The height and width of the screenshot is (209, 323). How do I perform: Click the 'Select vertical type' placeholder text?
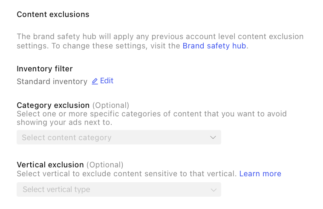(x=56, y=189)
